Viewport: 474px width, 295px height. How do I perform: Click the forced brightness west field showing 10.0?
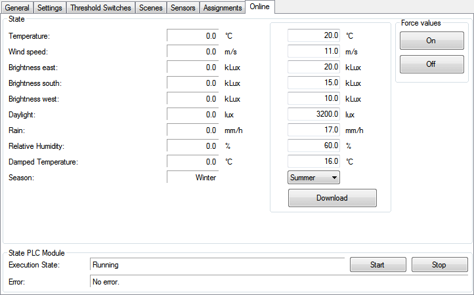pyautogui.click(x=314, y=98)
